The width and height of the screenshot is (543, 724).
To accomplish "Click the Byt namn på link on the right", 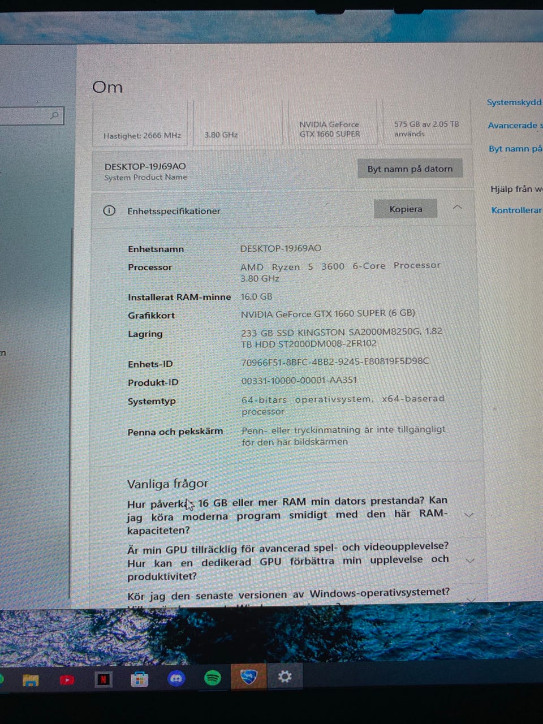I will 516,149.
